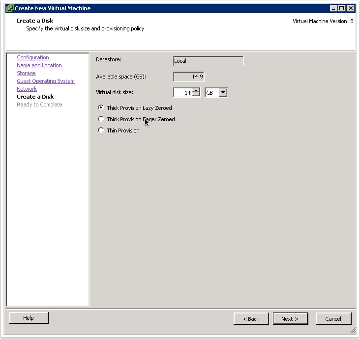Minimize the wizard window

click(x=333, y=8)
